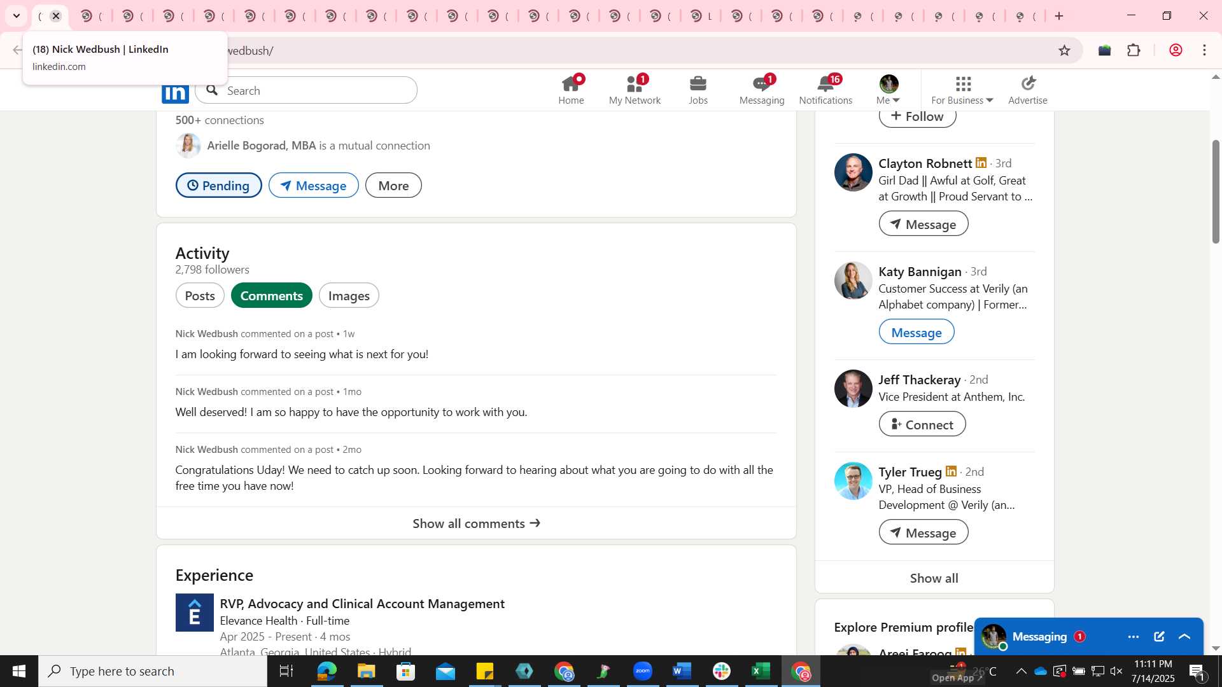The width and height of the screenshot is (1222, 687).
Task: Open messaging overlay options ellipsis
Action: [x=1134, y=637]
